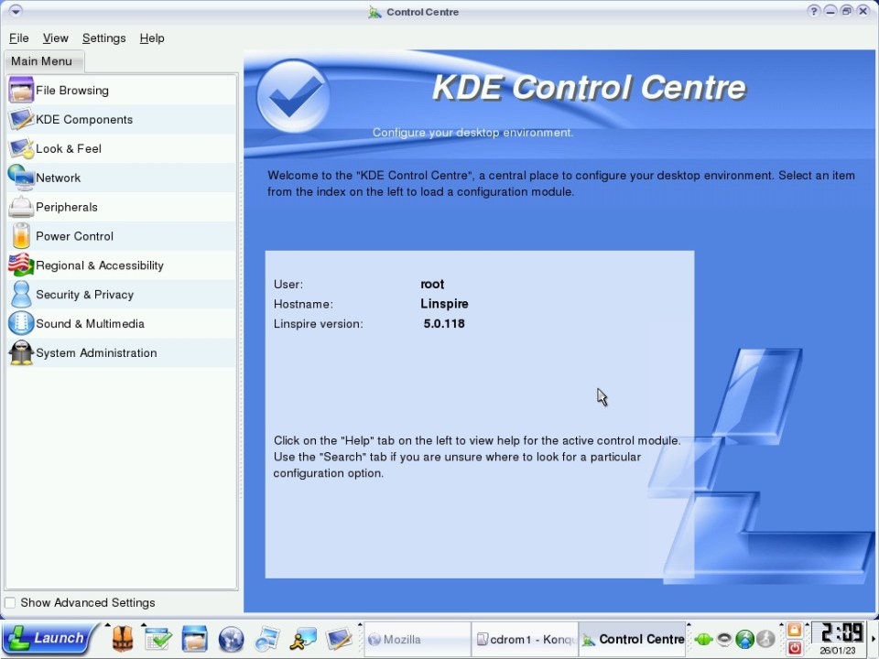
Task: Open the System Administration category
Action: [95, 354]
